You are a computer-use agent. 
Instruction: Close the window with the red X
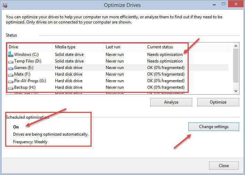(x=236, y=4)
